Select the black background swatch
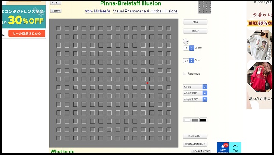Screen dimensions: 274x155 203,120
